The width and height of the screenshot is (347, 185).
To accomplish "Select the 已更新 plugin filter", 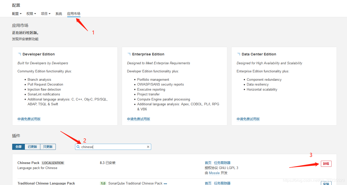I will 32,147.
